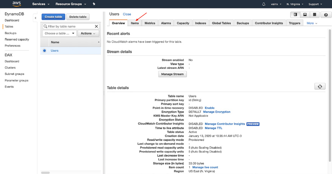Open the notifications bell icon
332x174 pixels.
(x=264, y=4)
